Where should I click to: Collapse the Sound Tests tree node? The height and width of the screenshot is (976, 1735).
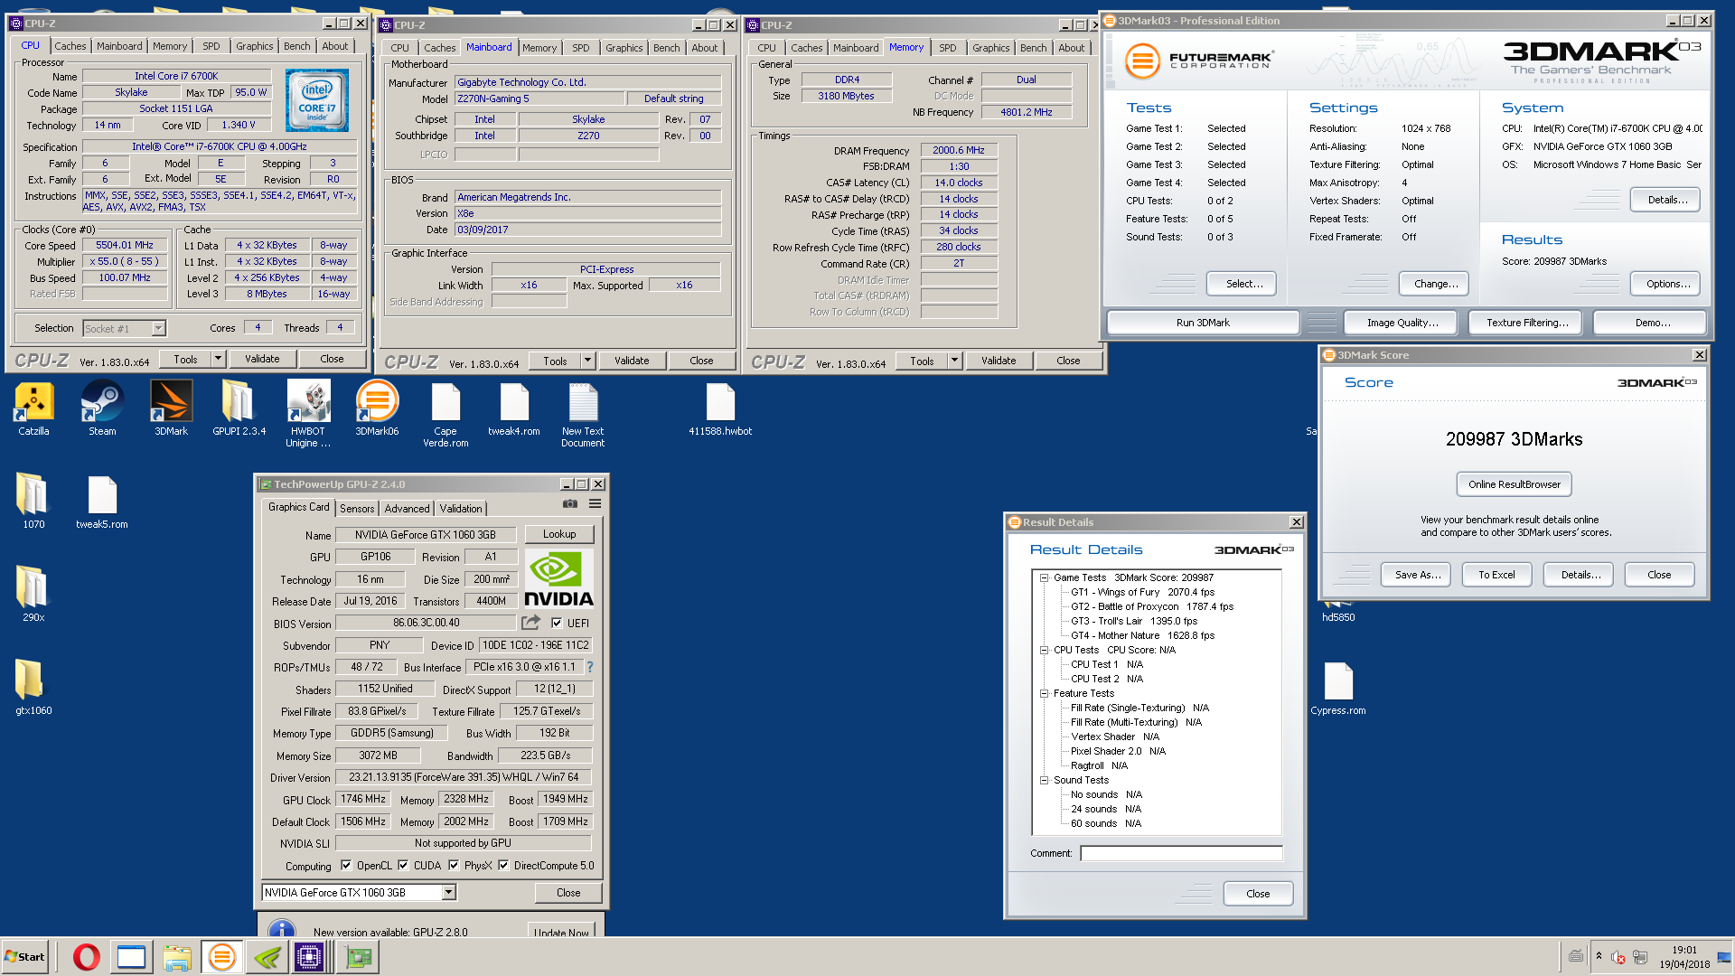coord(1044,780)
